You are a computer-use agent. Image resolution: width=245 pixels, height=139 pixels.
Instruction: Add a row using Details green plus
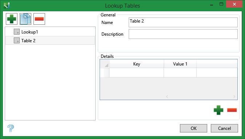pyautogui.click(x=218, y=110)
